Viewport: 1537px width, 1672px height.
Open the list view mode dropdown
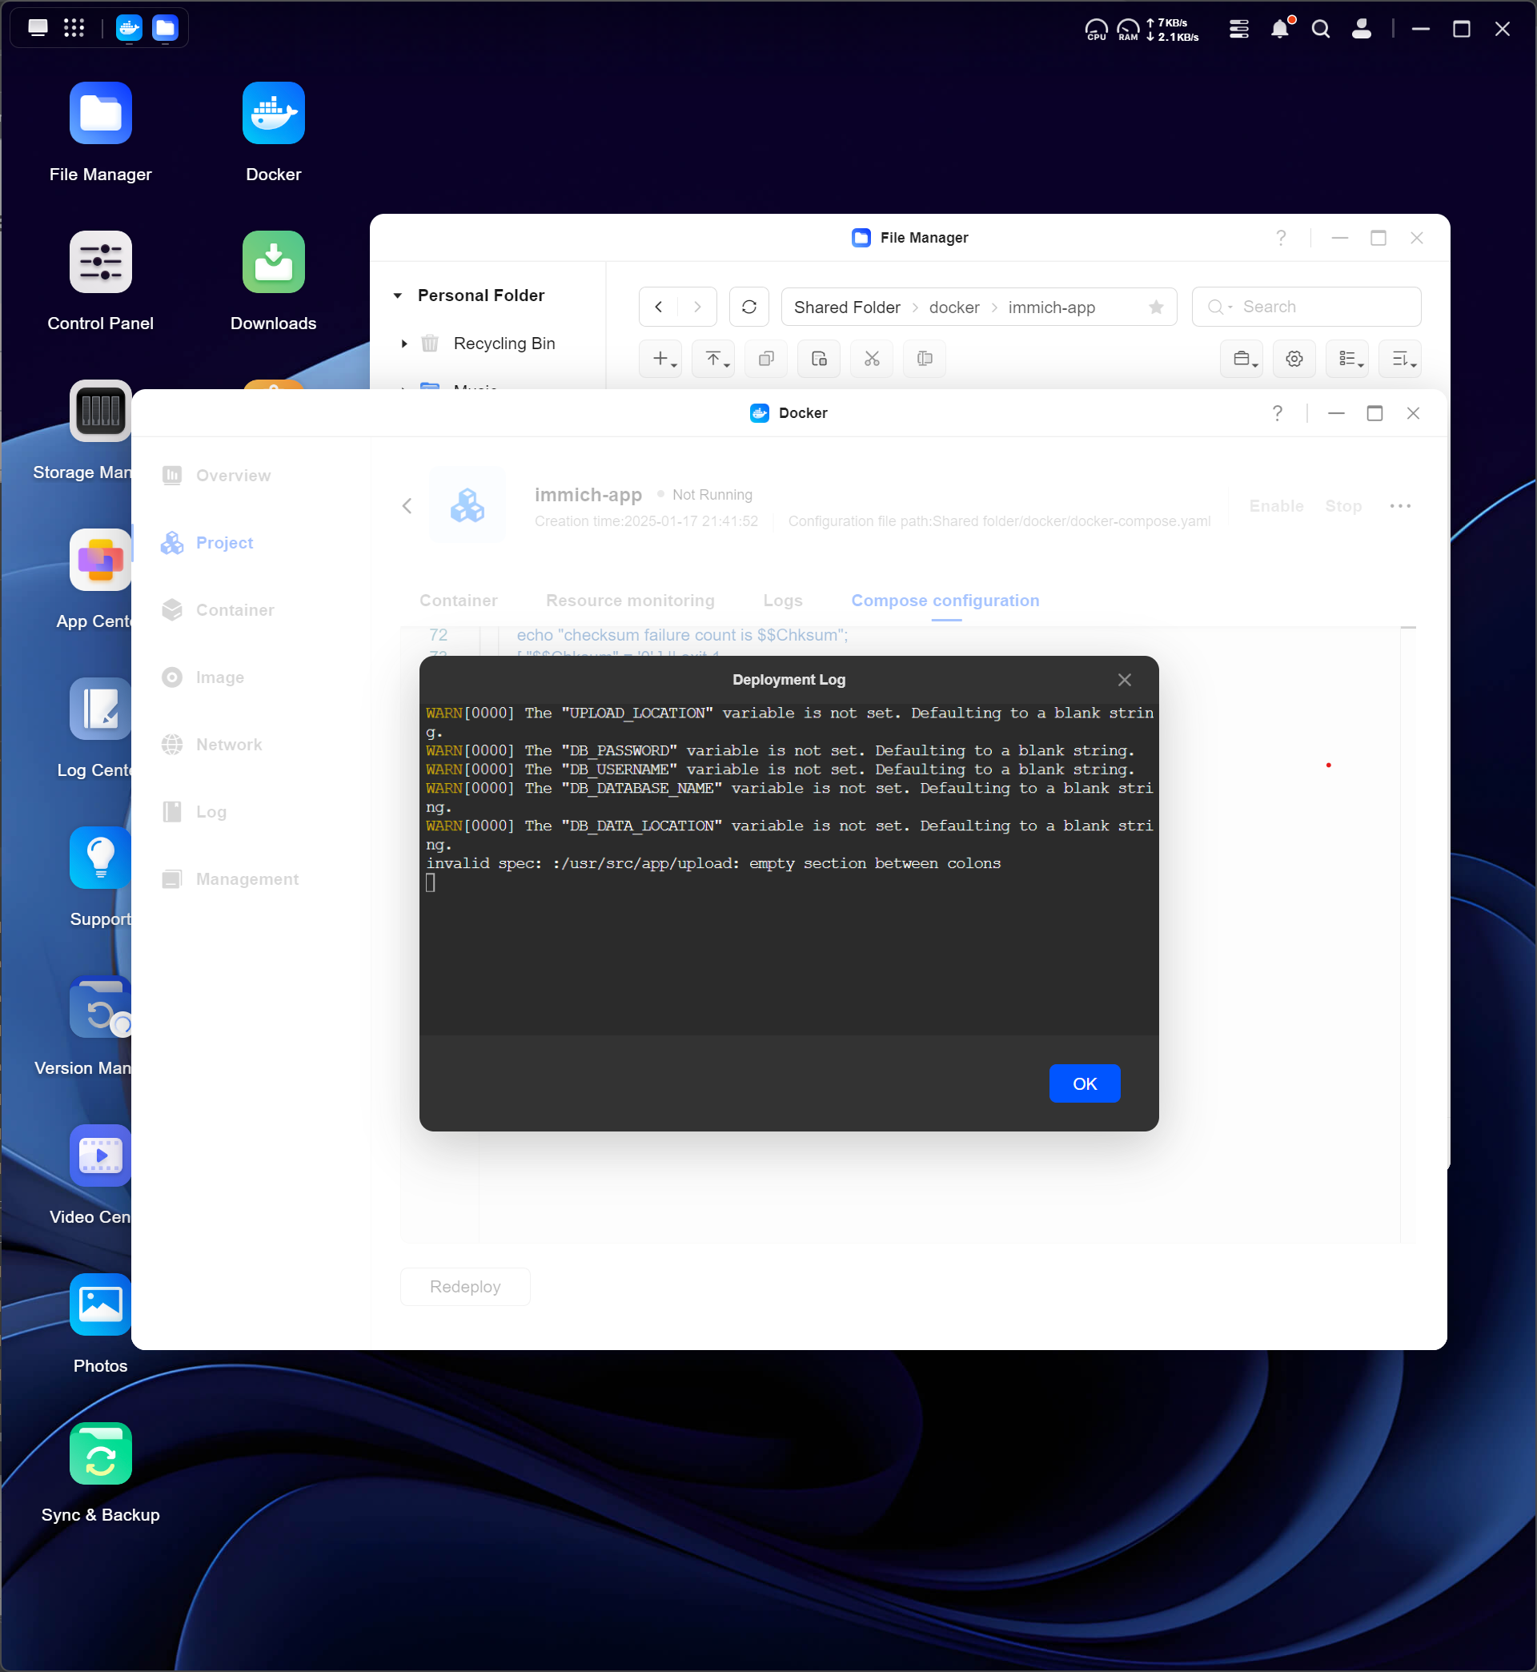click(1348, 359)
